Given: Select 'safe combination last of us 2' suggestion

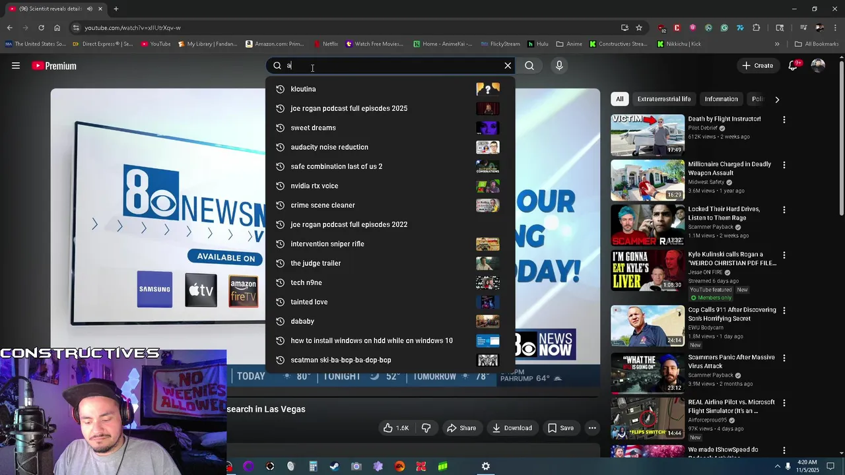Looking at the screenshot, I should coord(389,166).
